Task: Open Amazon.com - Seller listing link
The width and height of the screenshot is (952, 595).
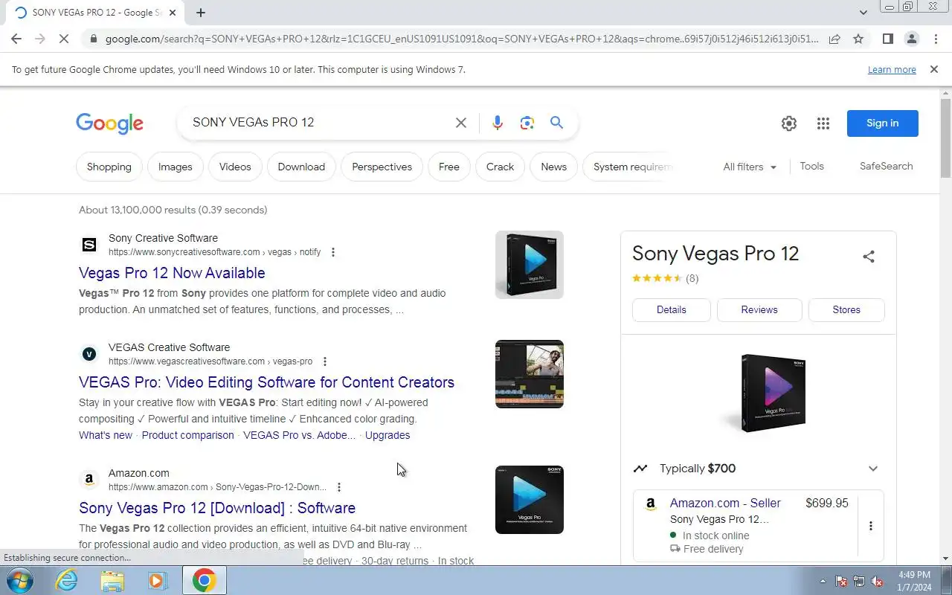Action: pos(725,503)
